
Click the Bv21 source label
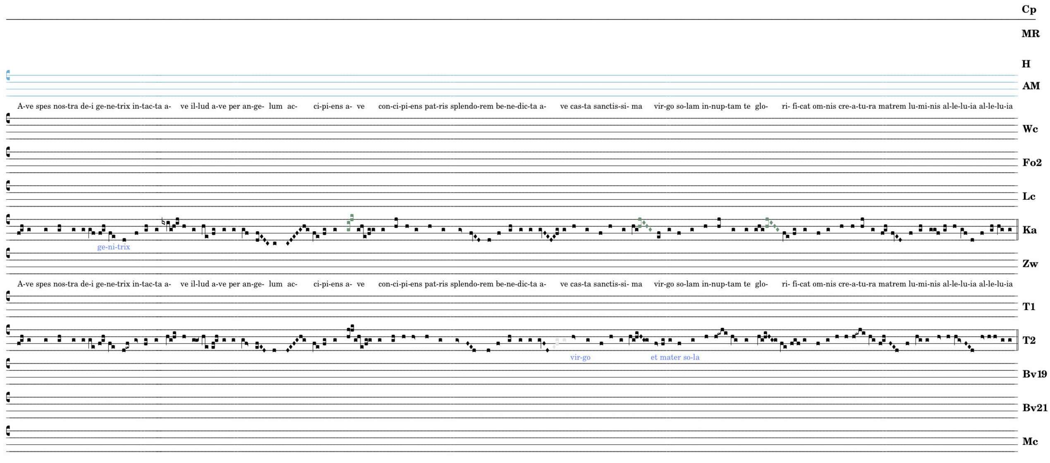(x=1035, y=408)
